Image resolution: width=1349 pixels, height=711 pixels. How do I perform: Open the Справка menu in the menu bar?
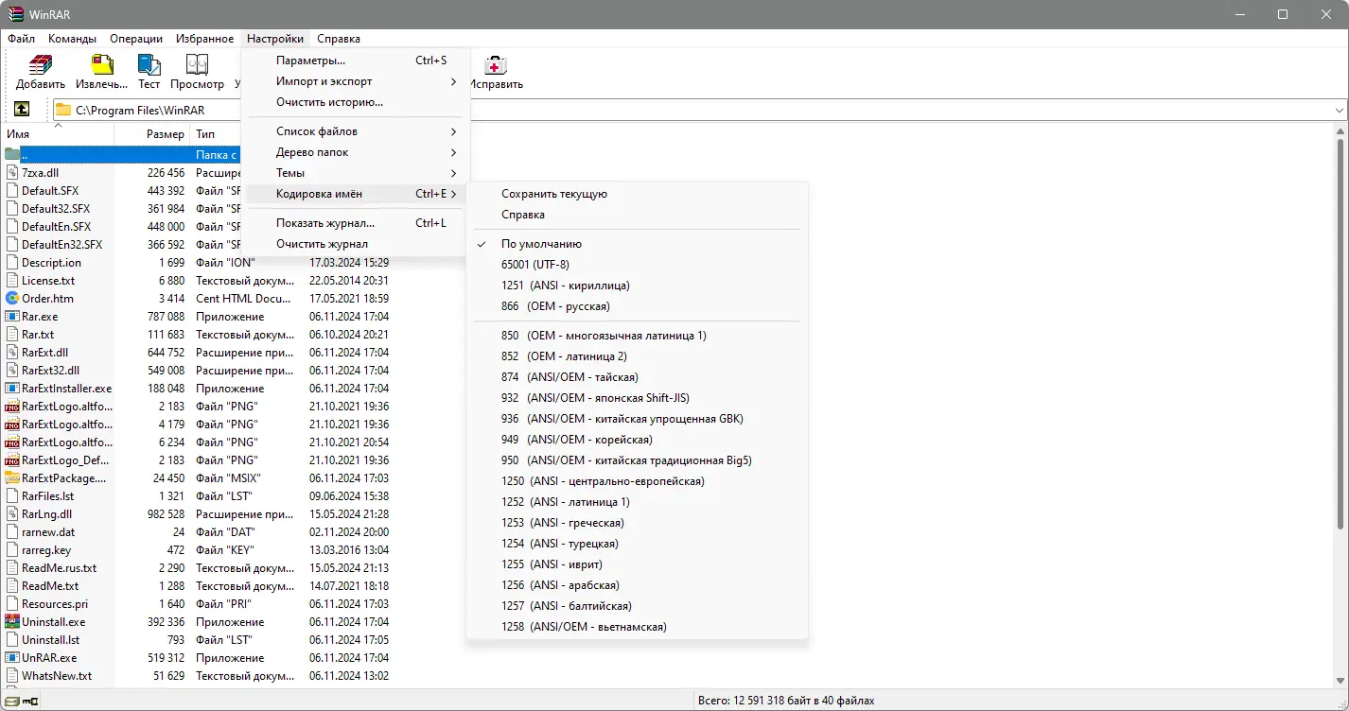339,39
